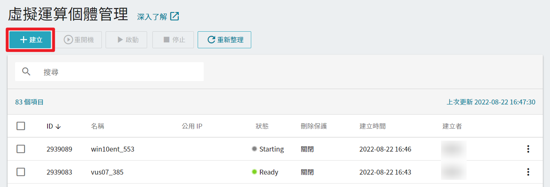Click the 名稱 column header

(x=97, y=126)
